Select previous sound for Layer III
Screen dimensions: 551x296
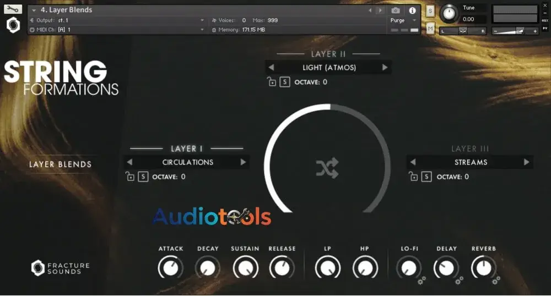[413, 162]
